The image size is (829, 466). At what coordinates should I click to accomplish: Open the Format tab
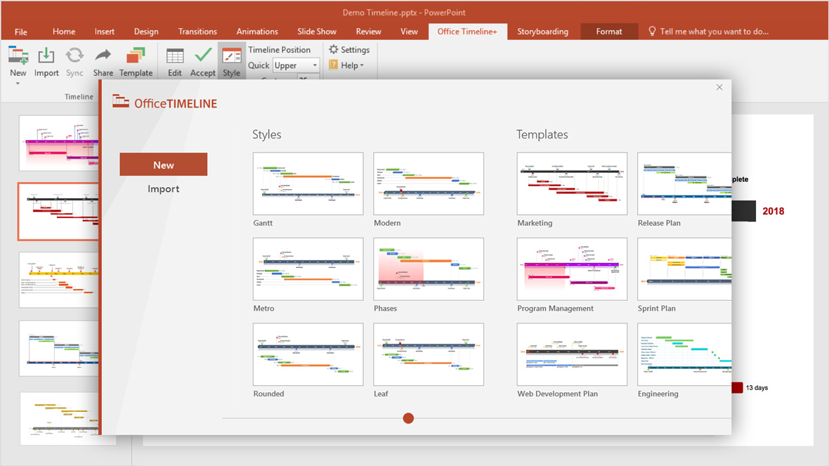609,32
